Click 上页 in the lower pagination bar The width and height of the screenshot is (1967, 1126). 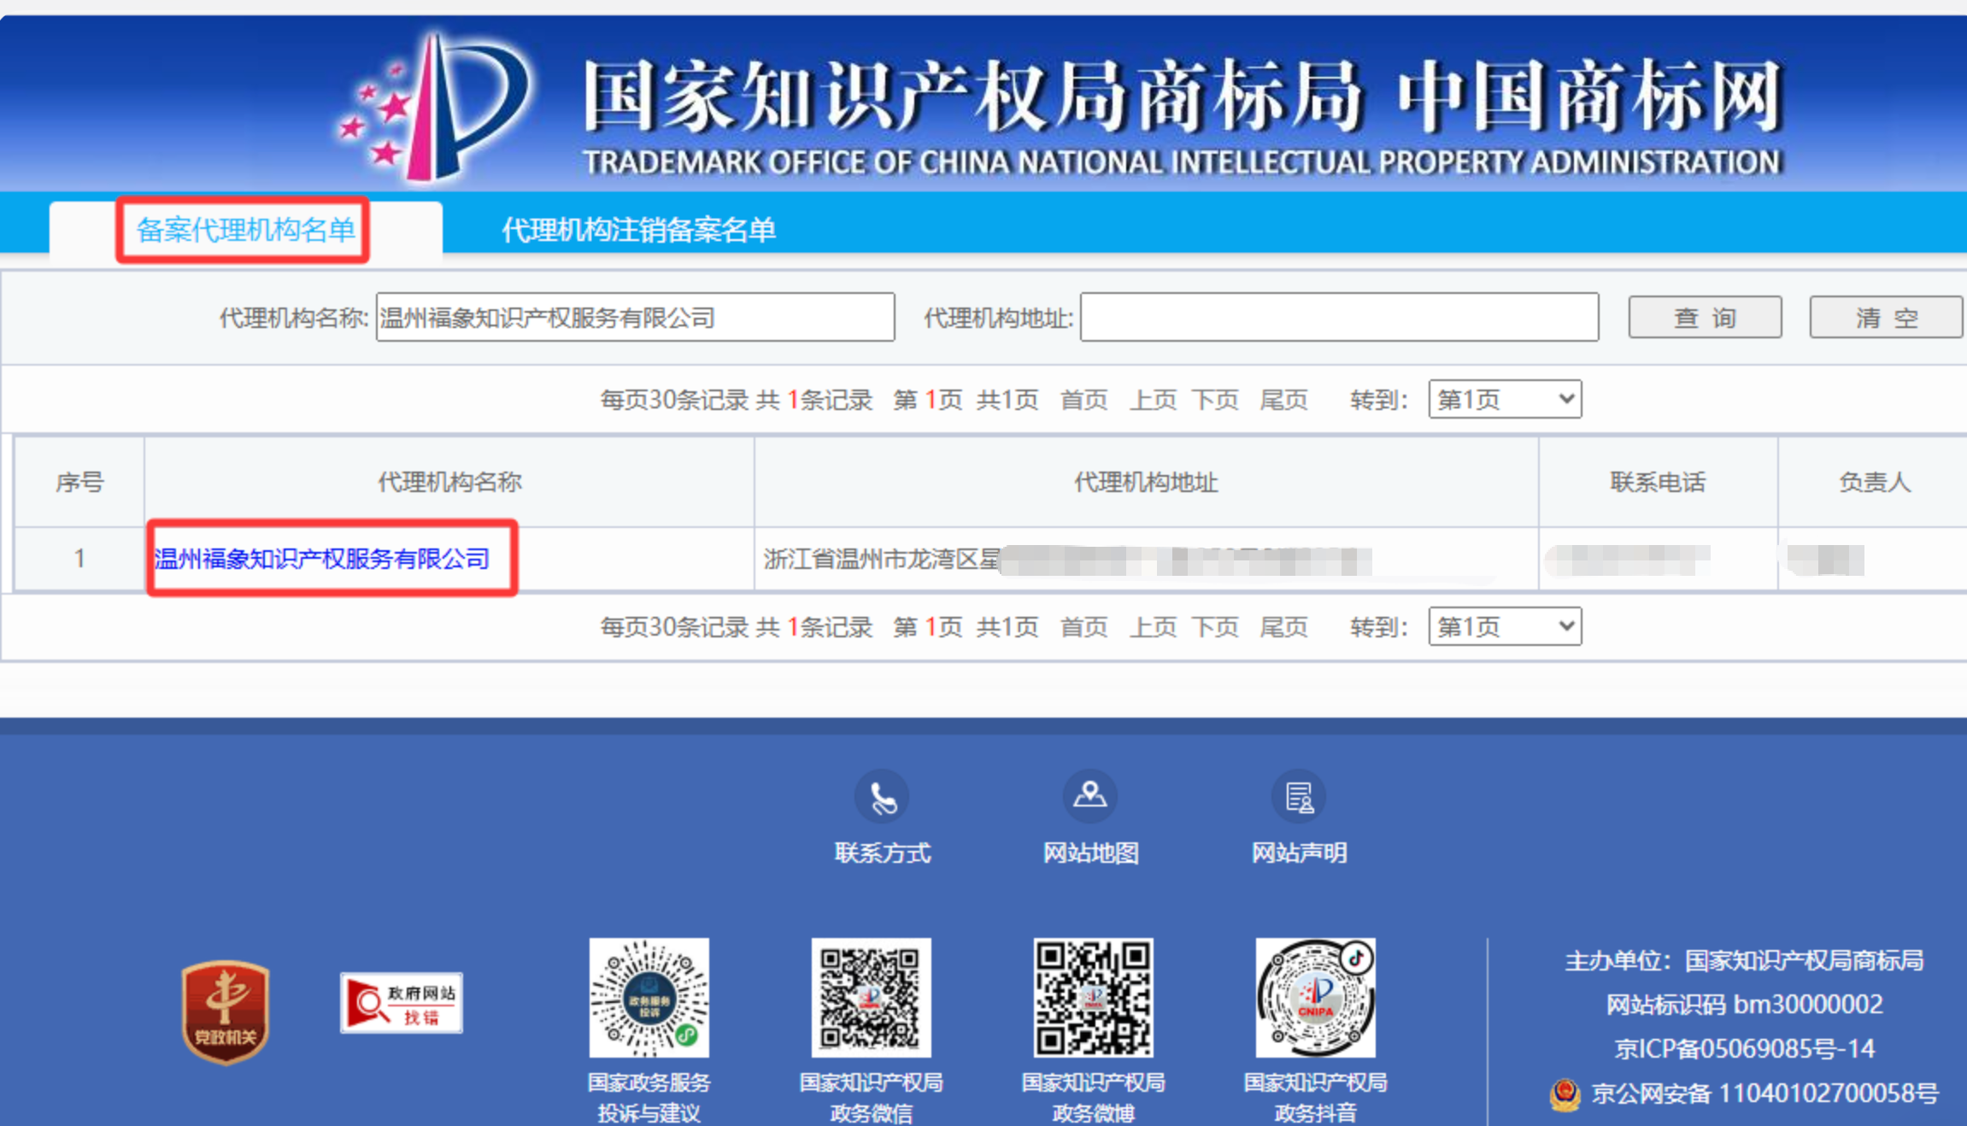click(1153, 627)
